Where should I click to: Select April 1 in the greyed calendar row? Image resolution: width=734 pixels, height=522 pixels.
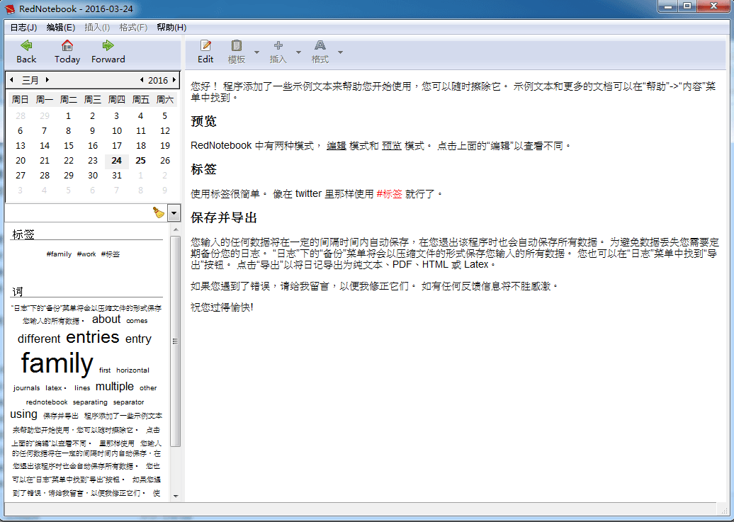[140, 176]
